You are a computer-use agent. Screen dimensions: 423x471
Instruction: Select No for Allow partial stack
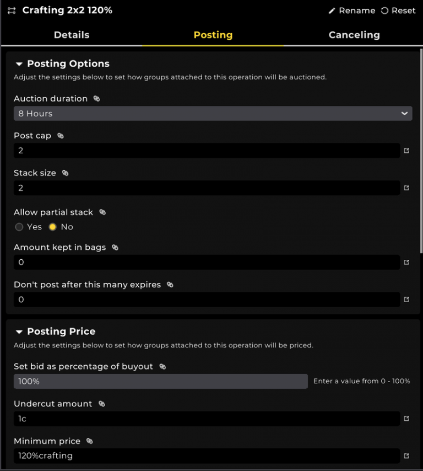point(52,227)
